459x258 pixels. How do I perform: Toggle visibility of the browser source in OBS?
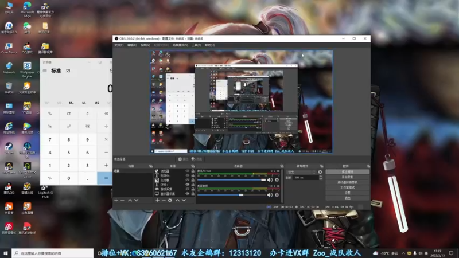click(188, 171)
